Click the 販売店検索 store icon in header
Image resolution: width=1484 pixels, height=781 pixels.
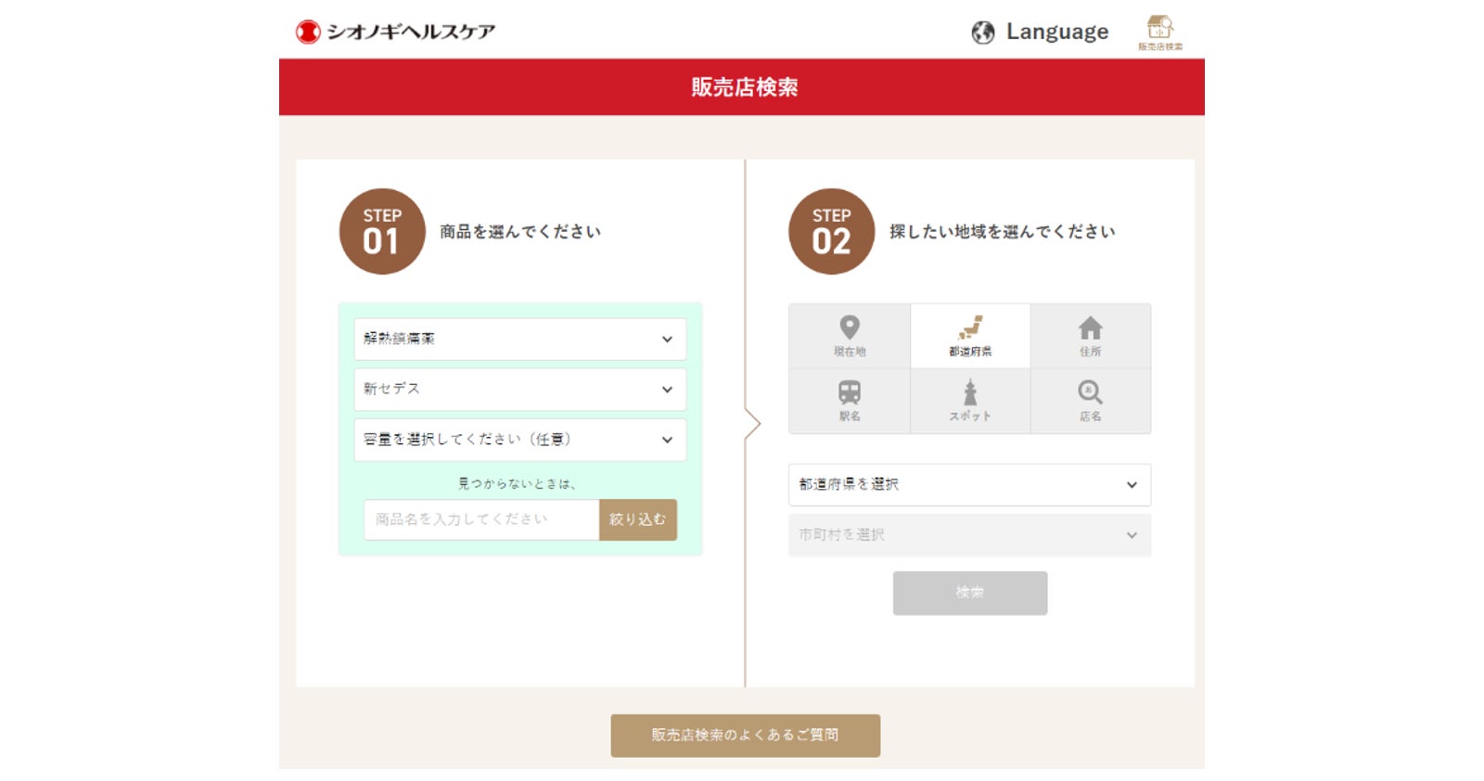pos(1160,32)
